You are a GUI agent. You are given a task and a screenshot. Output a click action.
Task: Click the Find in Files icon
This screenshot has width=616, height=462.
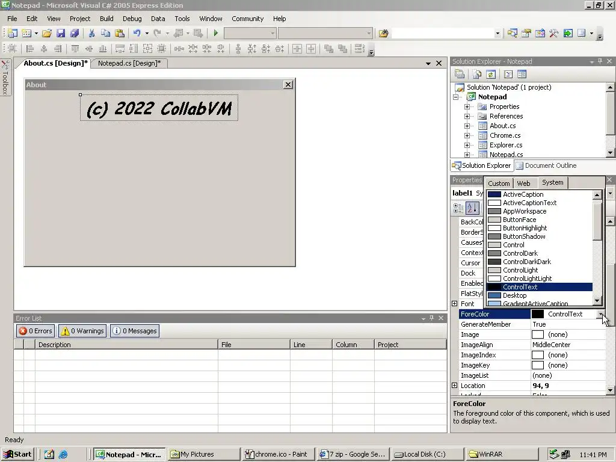(x=383, y=34)
